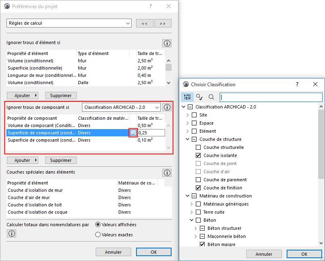
Task: Expand 'Matériaux génériques' node
Action: [191, 204]
